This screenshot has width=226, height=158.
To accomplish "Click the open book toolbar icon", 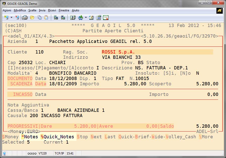I will (73, 18).
